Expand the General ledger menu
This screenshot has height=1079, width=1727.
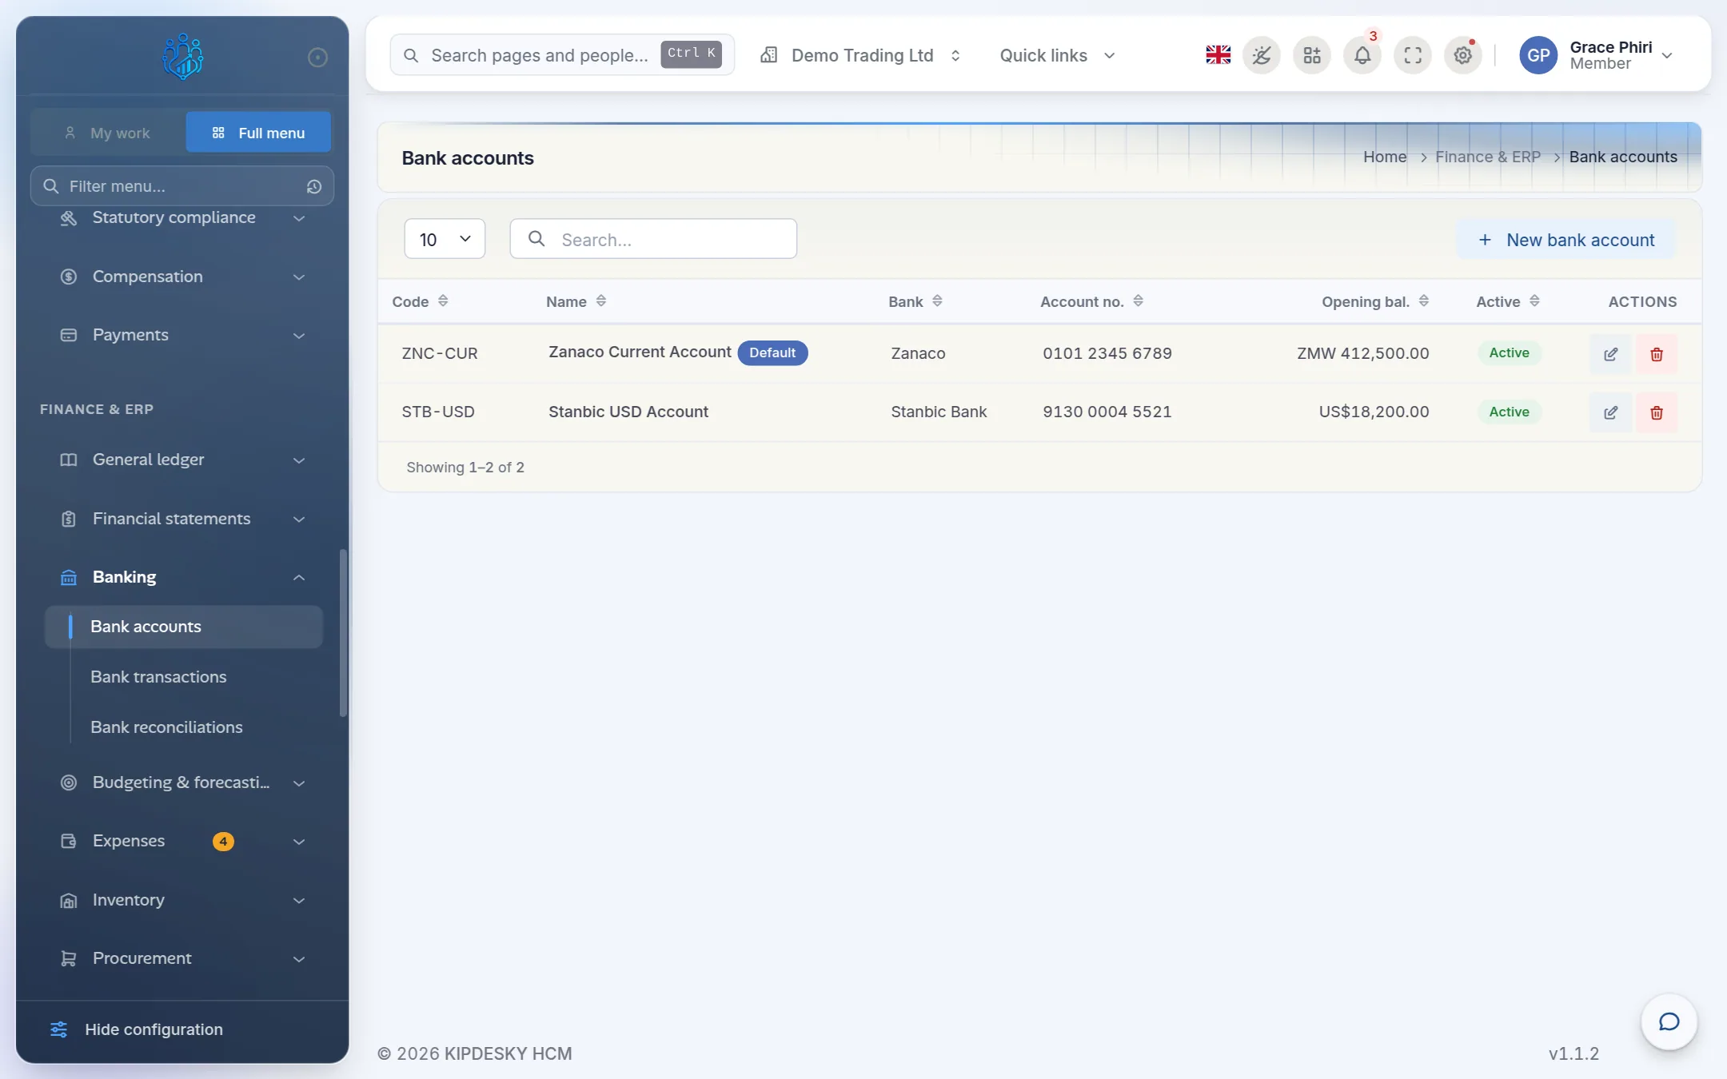tap(183, 460)
